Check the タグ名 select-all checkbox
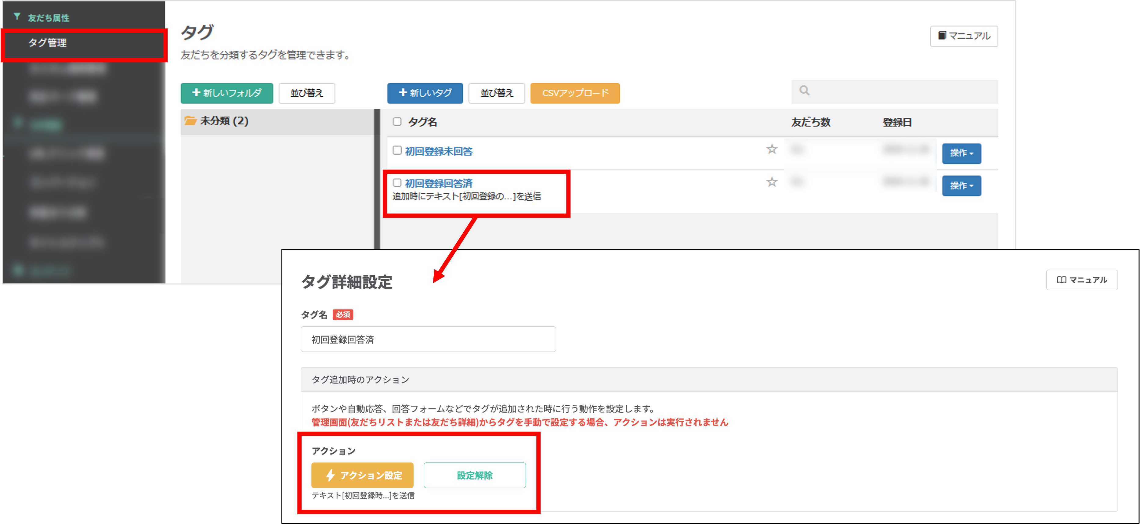Image resolution: width=1140 pixels, height=524 pixels. pos(397,122)
